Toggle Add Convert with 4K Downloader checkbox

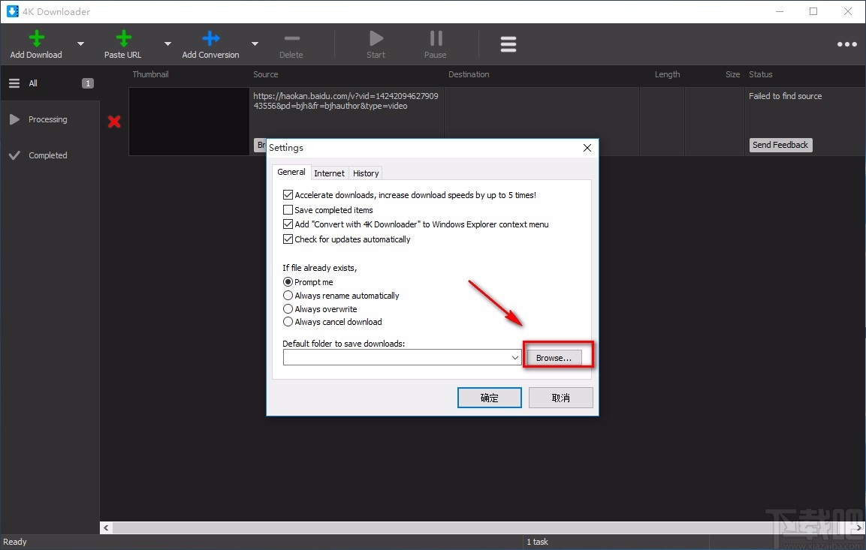[x=288, y=224]
